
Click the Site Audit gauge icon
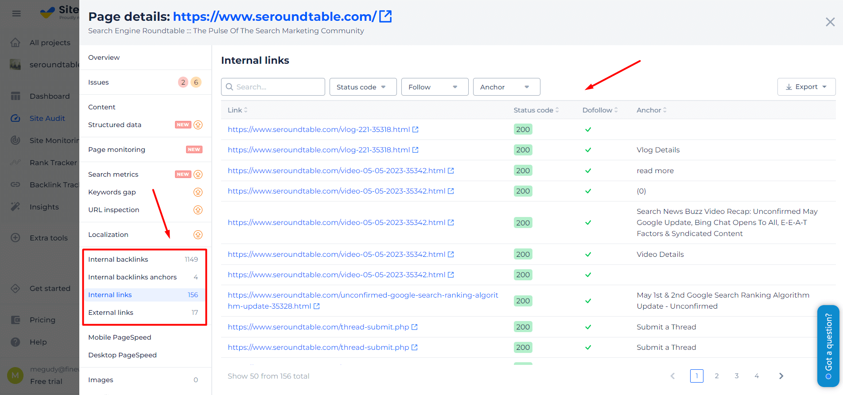[x=16, y=118]
